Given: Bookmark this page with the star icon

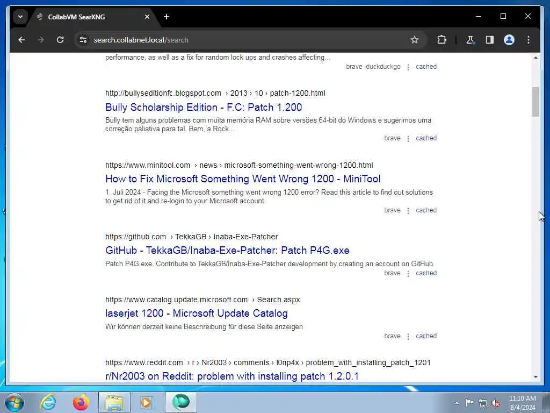Looking at the screenshot, I should [415, 40].
